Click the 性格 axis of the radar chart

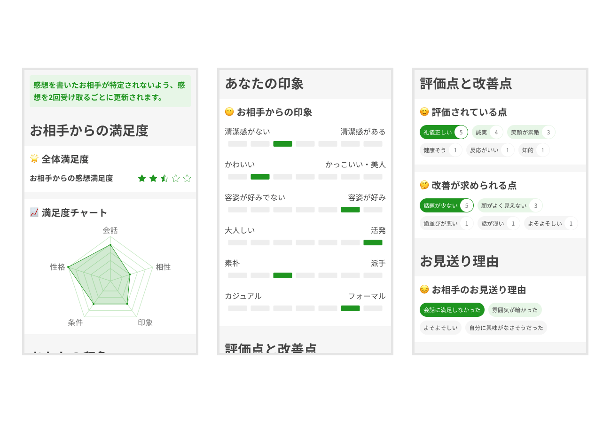[58, 267]
